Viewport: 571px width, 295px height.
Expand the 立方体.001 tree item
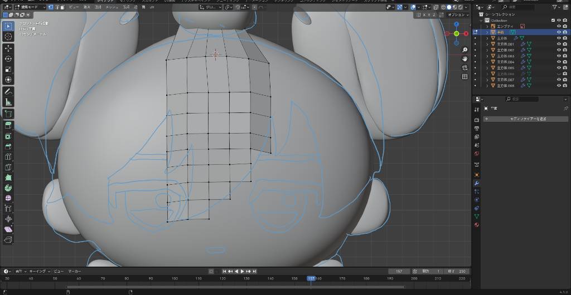click(x=487, y=44)
